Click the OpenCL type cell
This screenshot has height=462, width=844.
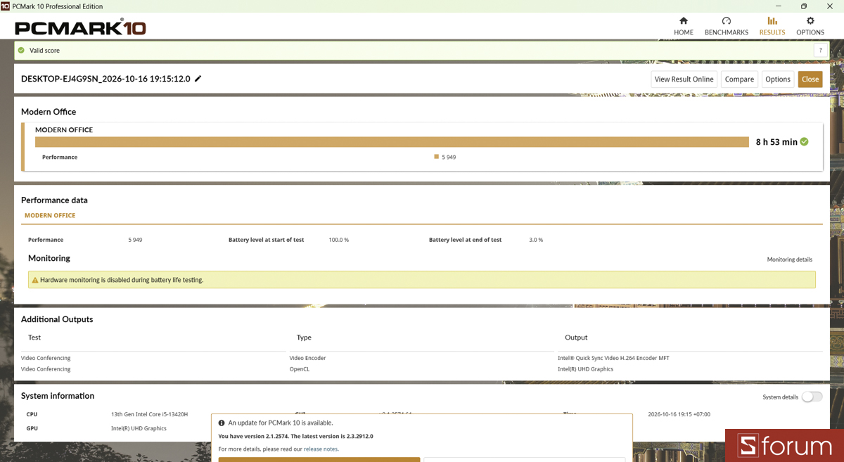300,369
